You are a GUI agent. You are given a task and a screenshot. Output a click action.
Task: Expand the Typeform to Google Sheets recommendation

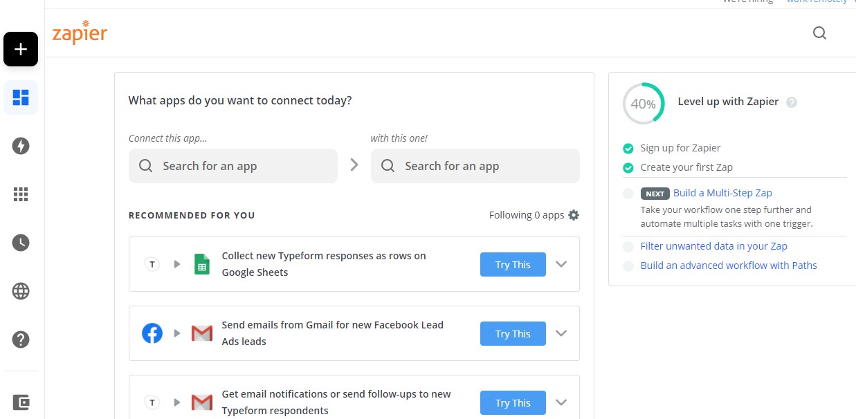click(561, 264)
